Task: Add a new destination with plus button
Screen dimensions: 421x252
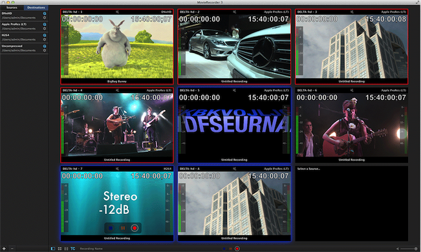Action: point(4,249)
